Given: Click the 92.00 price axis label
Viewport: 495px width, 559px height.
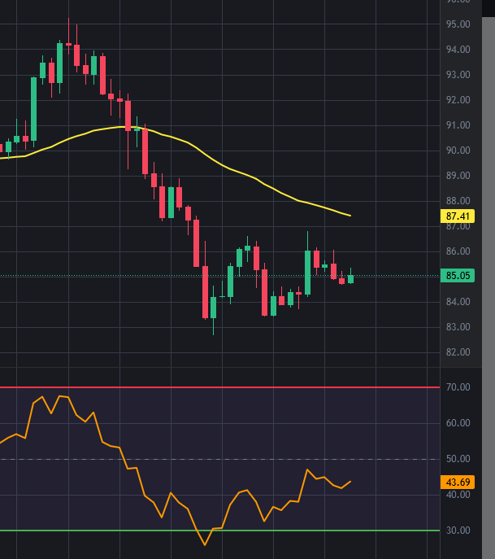Looking at the screenshot, I should (x=458, y=100).
